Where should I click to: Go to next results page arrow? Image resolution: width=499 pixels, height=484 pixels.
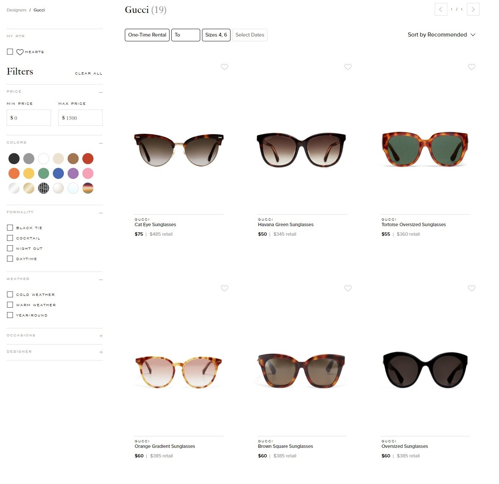[473, 9]
